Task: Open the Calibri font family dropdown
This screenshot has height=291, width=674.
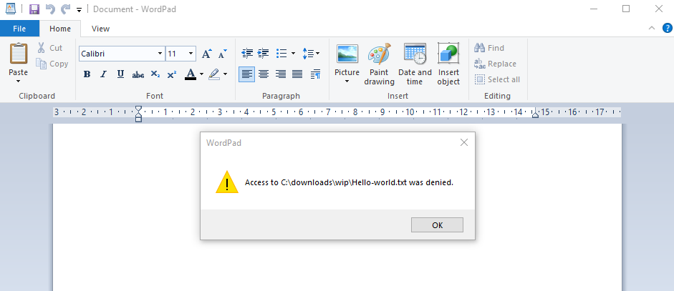Action: (121, 54)
